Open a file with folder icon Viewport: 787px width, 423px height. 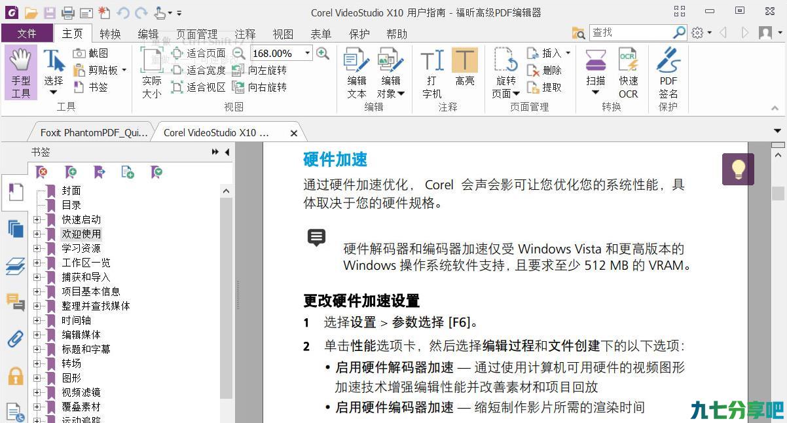[x=31, y=12]
